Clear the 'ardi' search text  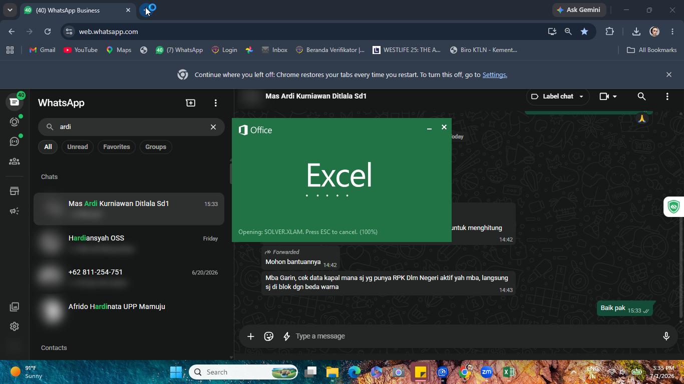[x=213, y=126]
